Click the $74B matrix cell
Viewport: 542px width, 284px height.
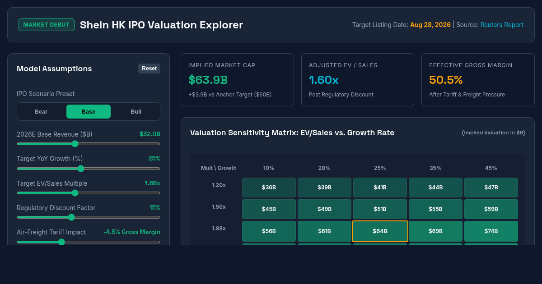tap(491, 231)
